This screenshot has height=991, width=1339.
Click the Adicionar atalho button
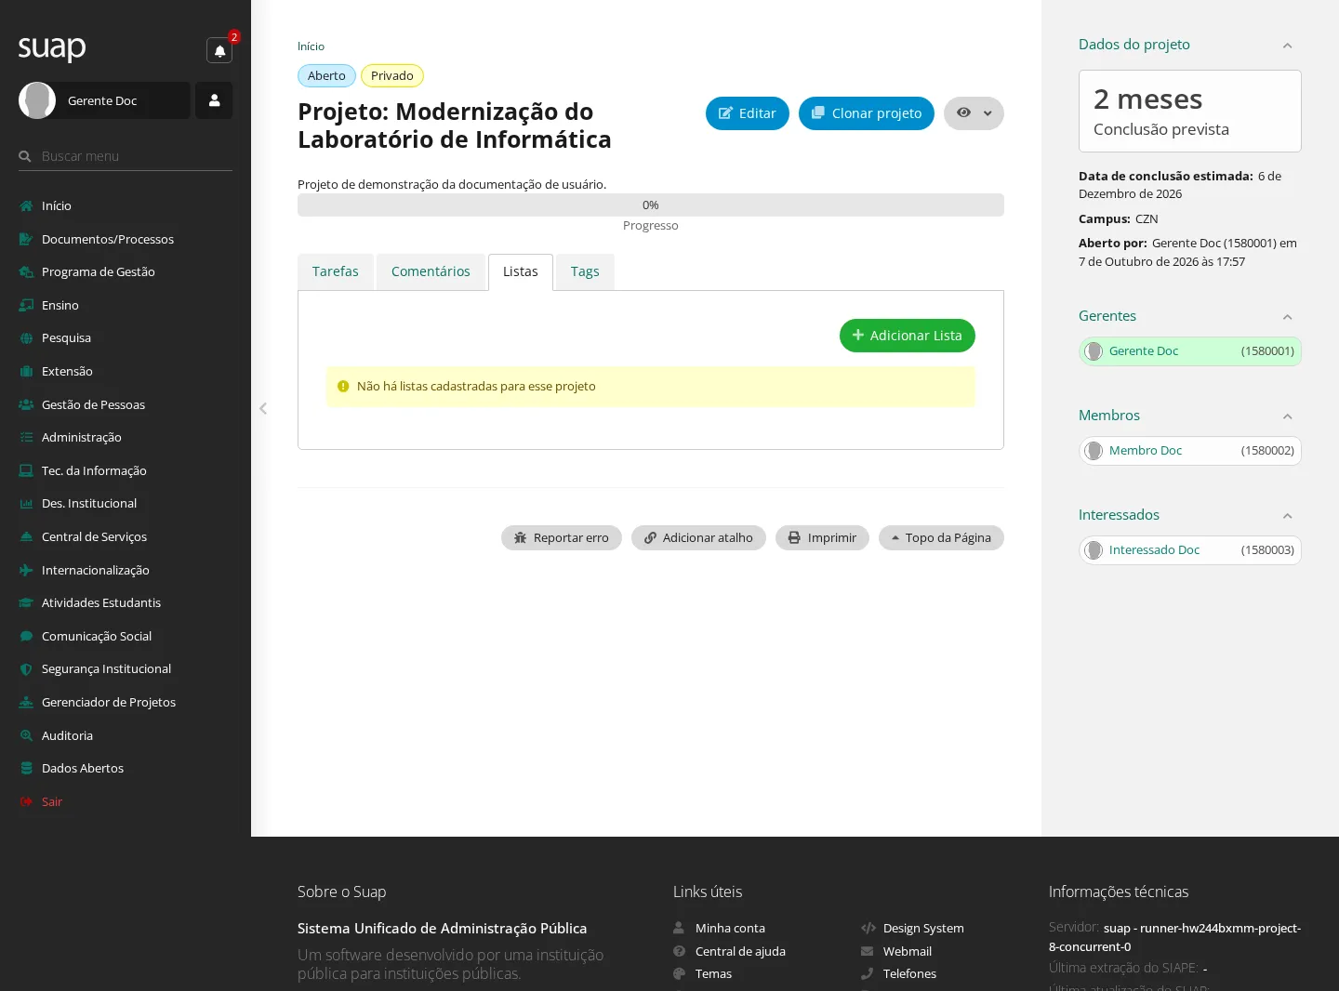(x=698, y=537)
